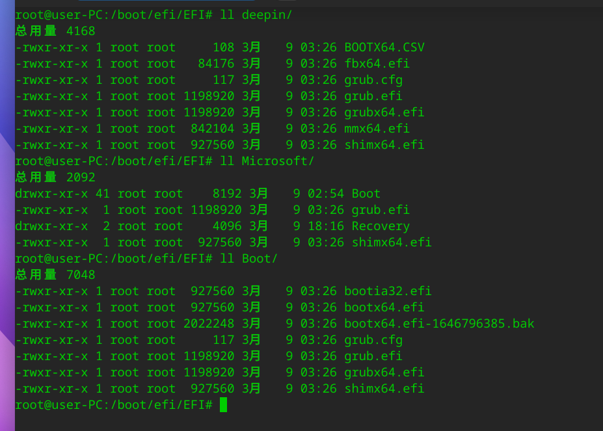This screenshot has height=431, width=603.
Task: Click the BOOTX64.CSV filename
Action: pos(384,47)
